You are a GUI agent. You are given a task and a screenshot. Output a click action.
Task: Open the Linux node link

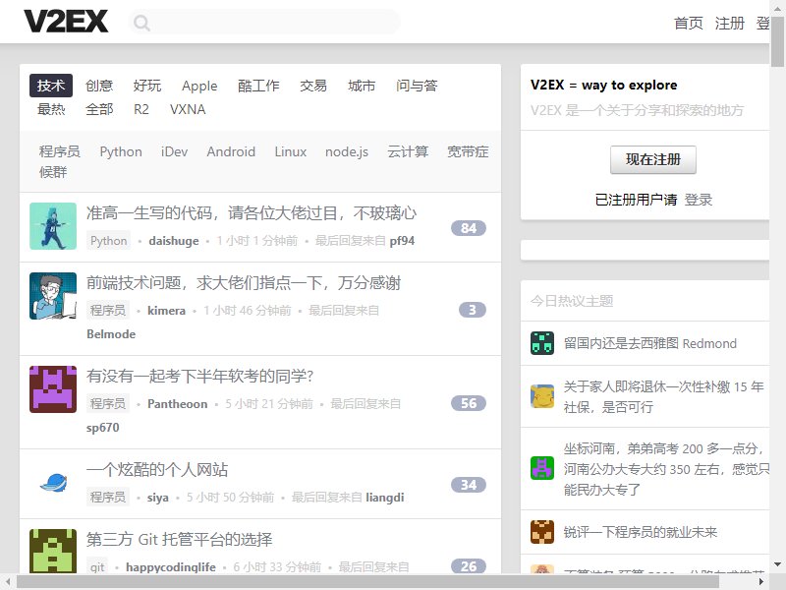tap(291, 151)
